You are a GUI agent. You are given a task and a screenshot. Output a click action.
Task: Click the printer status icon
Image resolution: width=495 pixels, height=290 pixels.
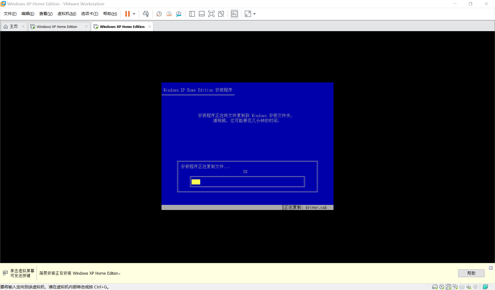click(462, 287)
